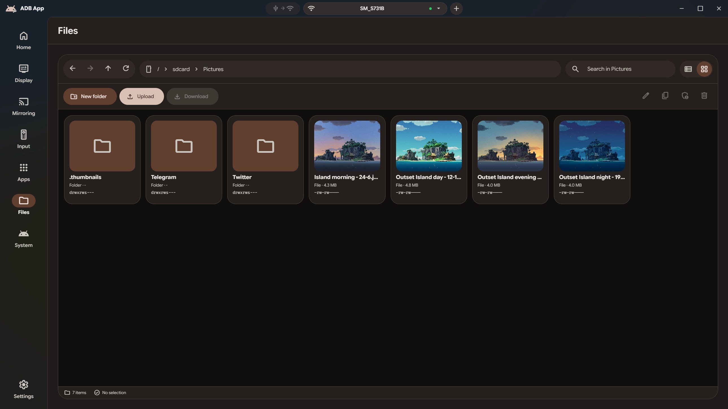This screenshot has height=409, width=728.
Task: Open the Mirroring section
Action: tap(23, 107)
